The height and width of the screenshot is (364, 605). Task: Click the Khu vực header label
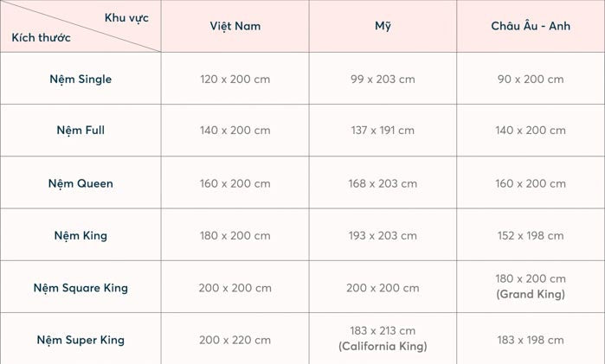[x=126, y=17]
